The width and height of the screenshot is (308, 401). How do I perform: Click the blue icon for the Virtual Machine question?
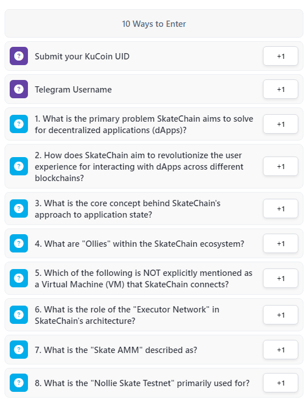19,278
